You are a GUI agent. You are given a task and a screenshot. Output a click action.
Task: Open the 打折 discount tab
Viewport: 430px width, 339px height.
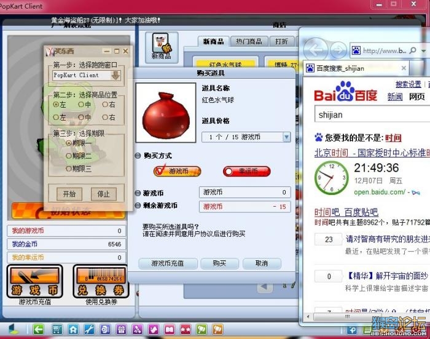click(x=282, y=41)
